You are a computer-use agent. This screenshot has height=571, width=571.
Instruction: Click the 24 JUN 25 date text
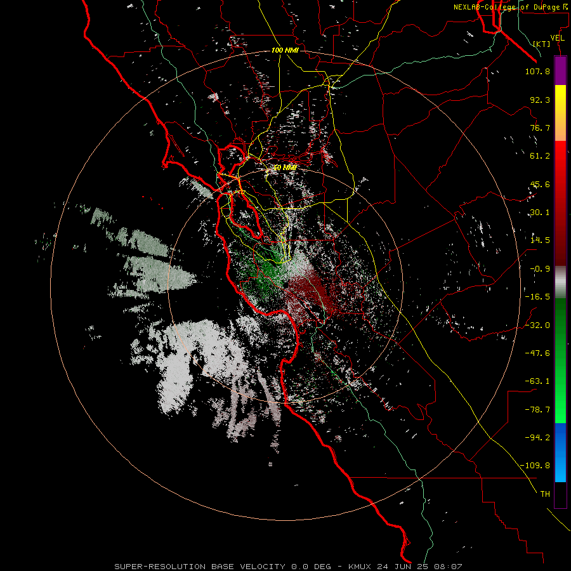click(x=404, y=567)
